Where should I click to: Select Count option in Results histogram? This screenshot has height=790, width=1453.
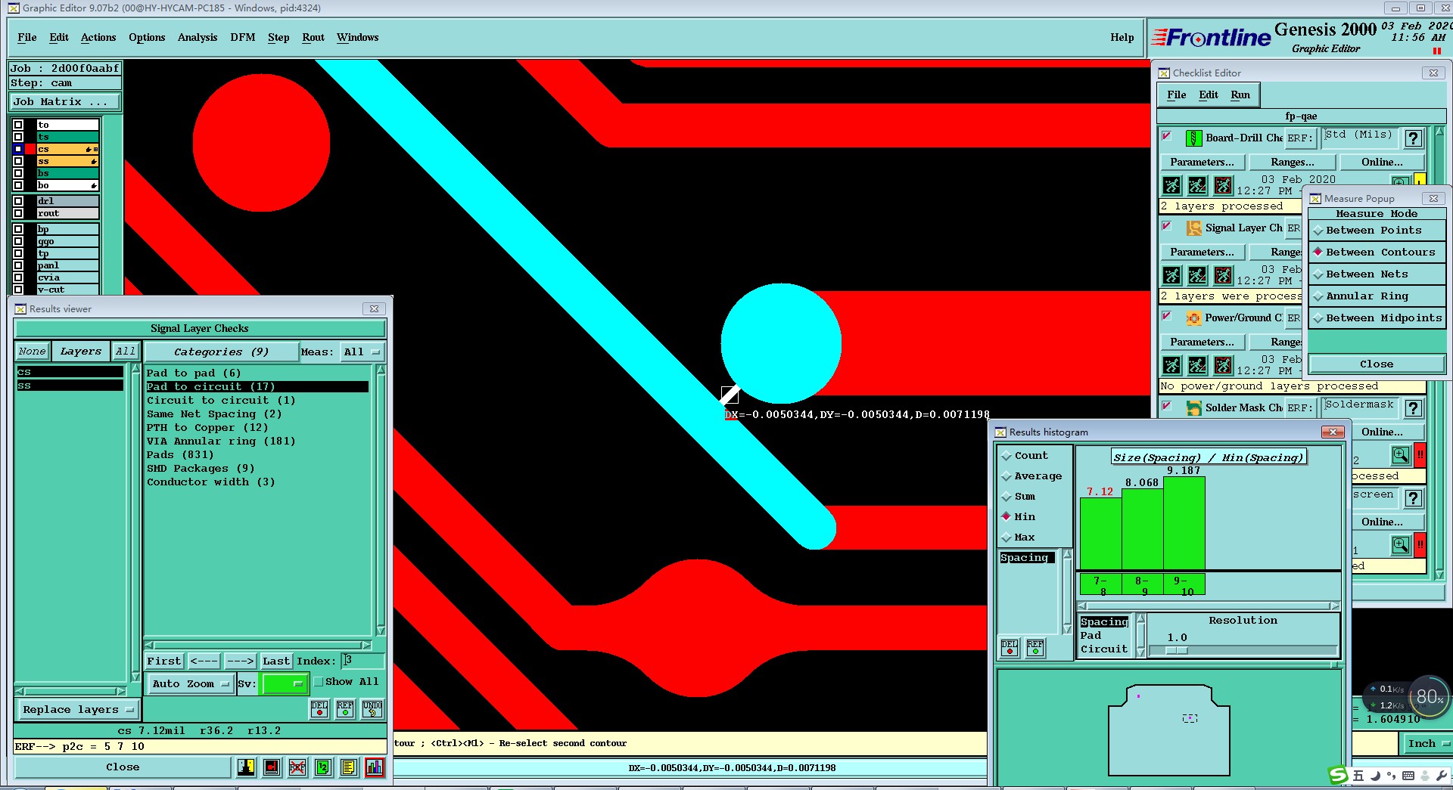click(1025, 456)
